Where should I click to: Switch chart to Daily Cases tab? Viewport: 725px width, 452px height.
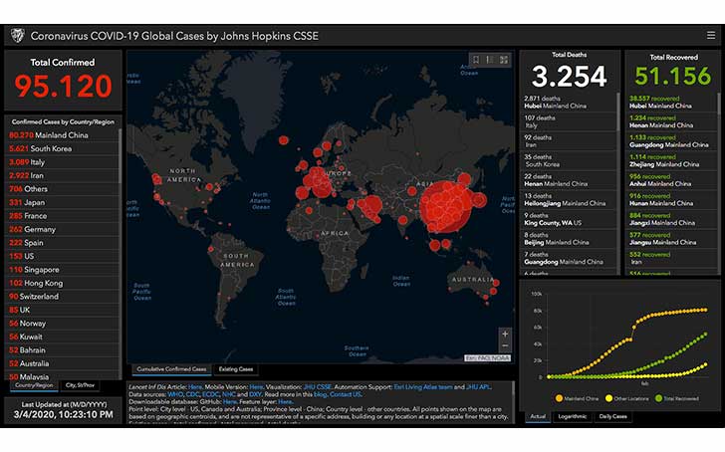coord(612,416)
